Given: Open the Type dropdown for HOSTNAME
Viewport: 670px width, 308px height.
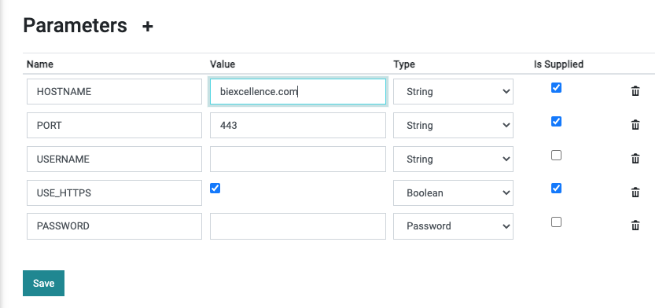Looking at the screenshot, I should [x=453, y=91].
